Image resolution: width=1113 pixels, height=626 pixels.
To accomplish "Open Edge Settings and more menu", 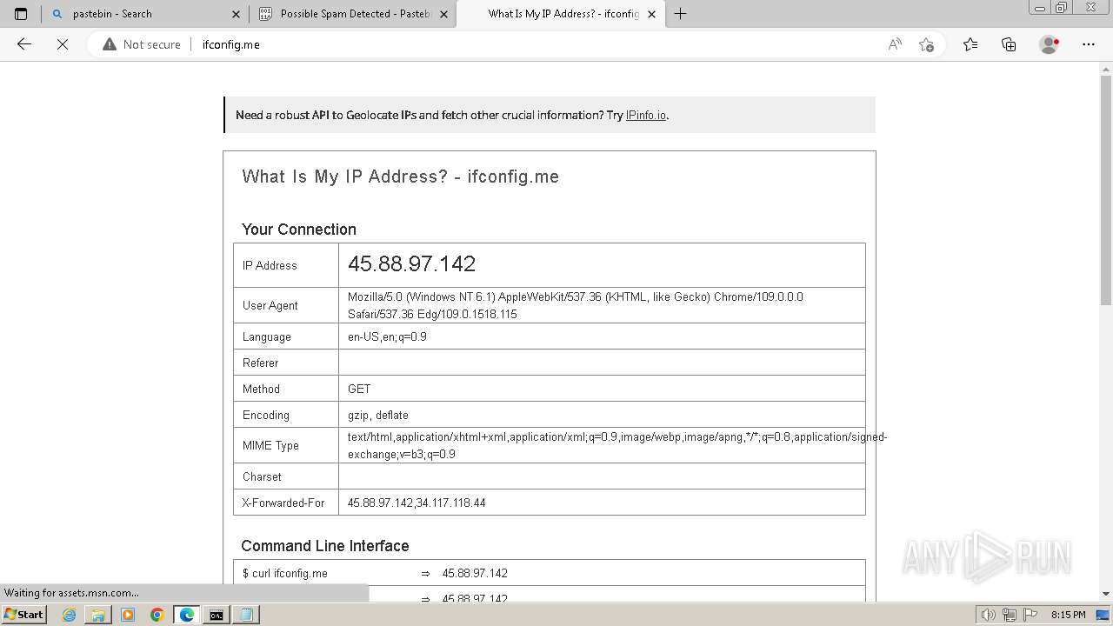I will click(1089, 44).
